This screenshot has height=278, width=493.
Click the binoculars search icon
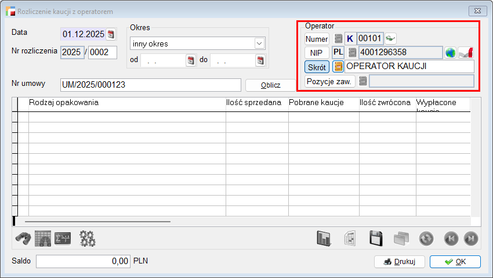(23, 239)
